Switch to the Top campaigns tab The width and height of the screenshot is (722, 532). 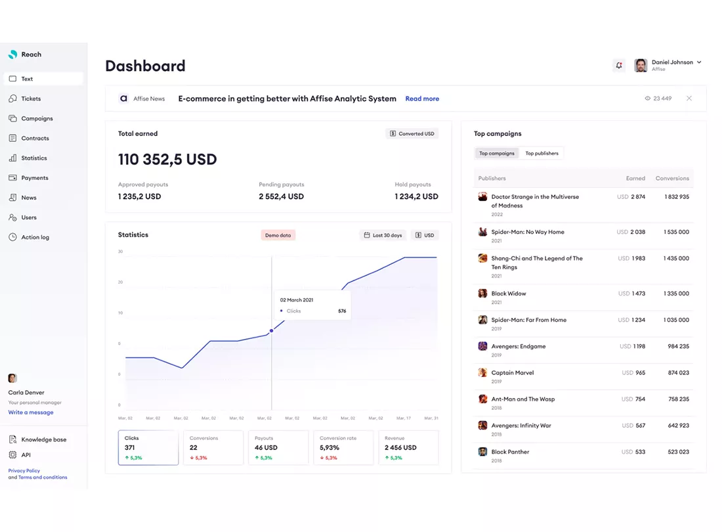[497, 154]
